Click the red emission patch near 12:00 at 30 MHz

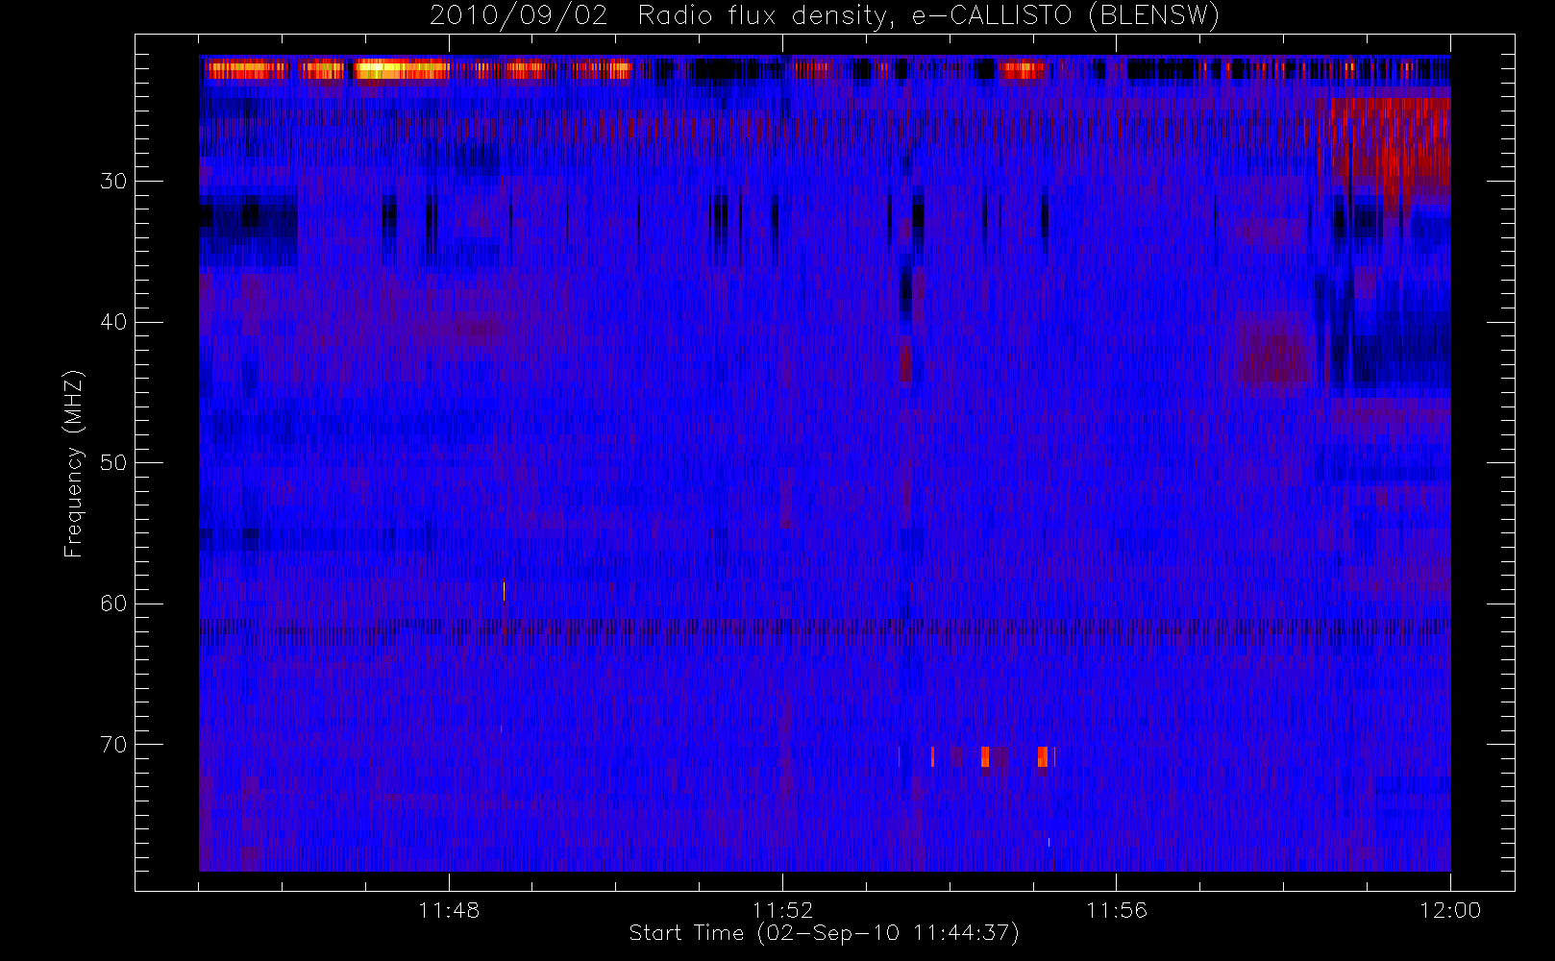[1390, 149]
